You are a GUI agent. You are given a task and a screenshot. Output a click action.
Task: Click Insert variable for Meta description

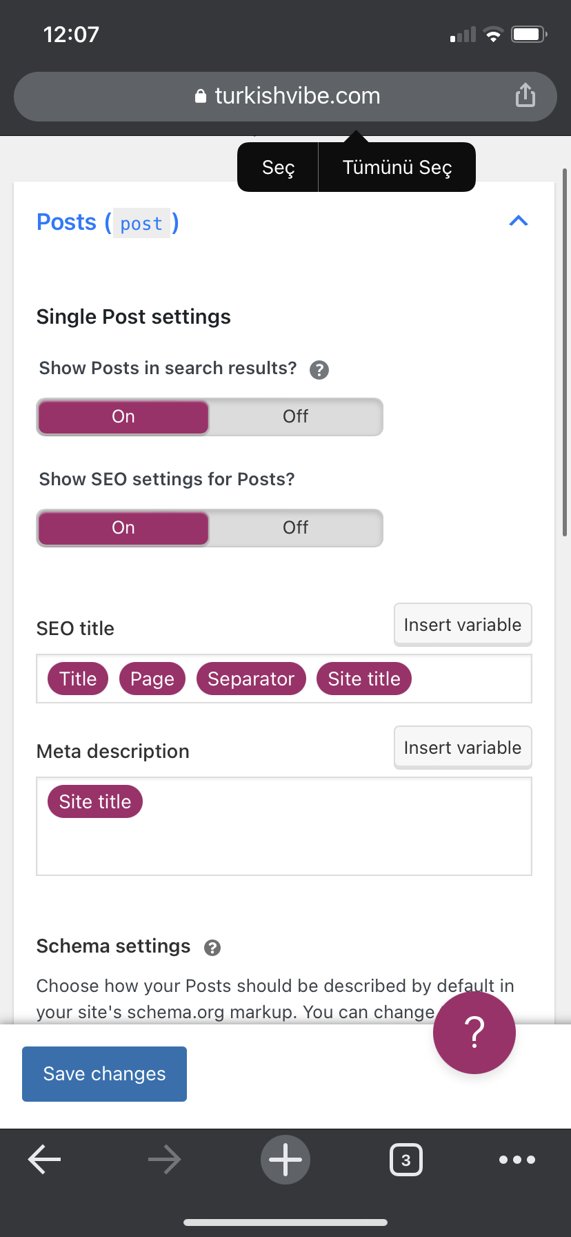[463, 748]
